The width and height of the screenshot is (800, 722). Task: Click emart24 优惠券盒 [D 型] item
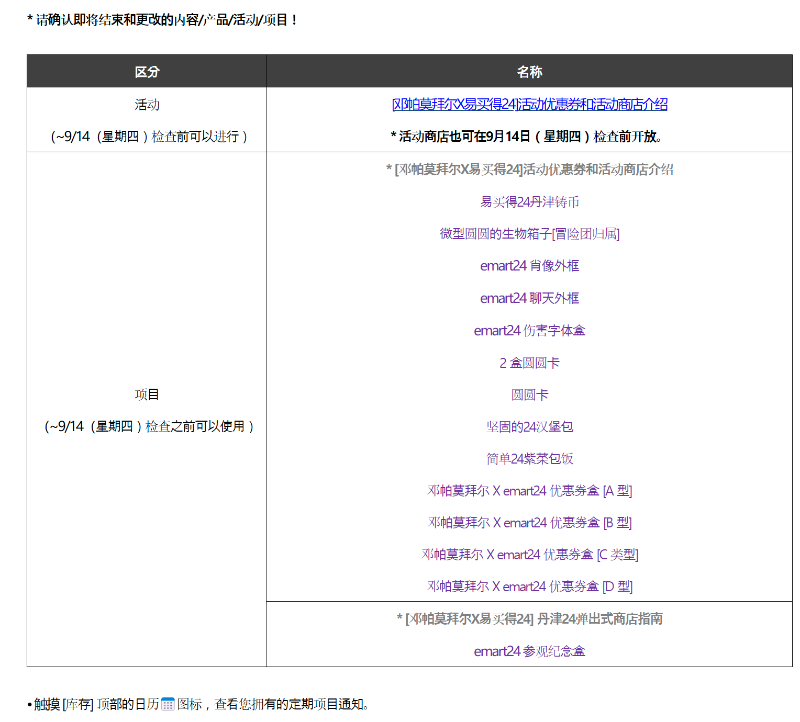(x=529, y=586)
